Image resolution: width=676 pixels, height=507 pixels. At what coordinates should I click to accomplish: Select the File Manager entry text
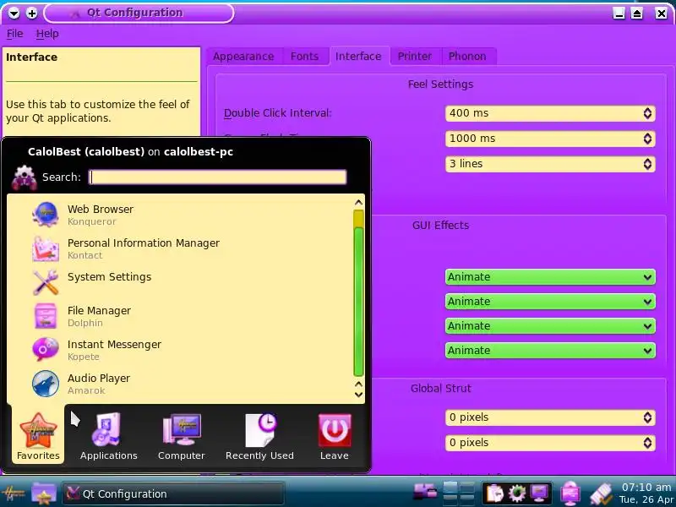tap(99, 310)
